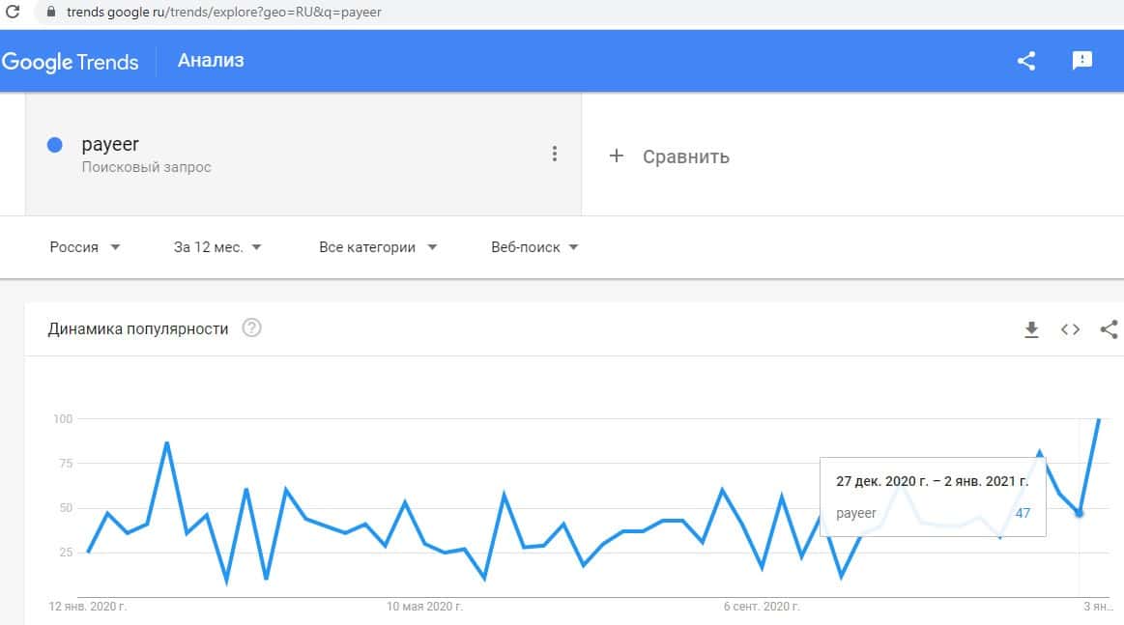Image resolution: width=1124 pixels, height=625 pixels.
Task: Share the popularity dynamics chart
Action: tap(1109, 329)
